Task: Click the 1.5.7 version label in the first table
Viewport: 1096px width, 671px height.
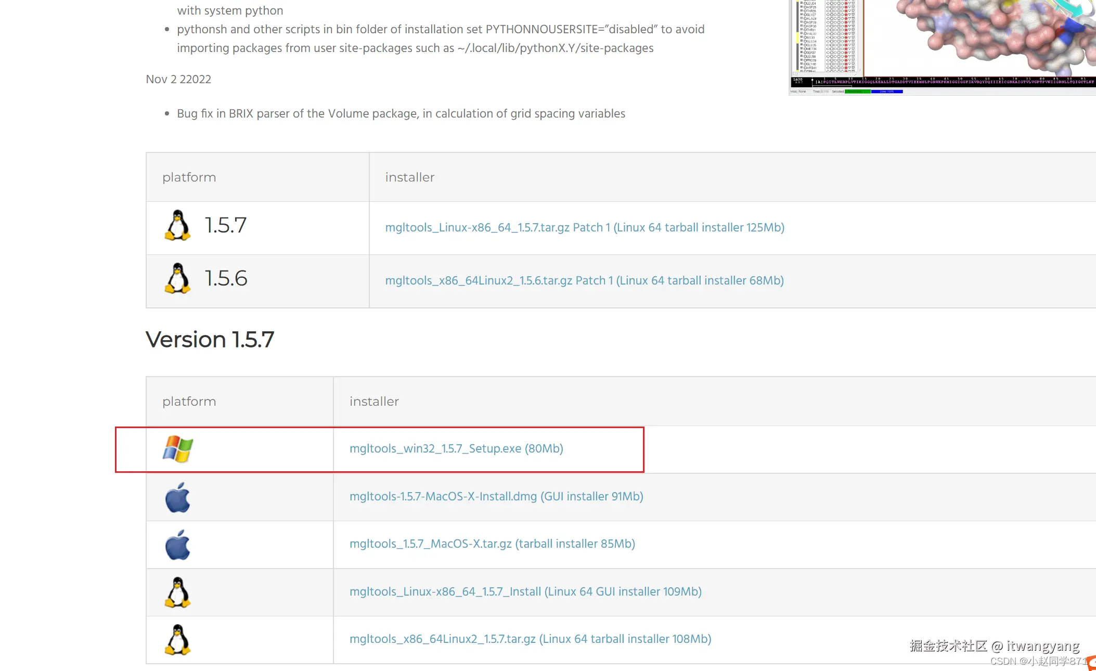Action: tap(226, 225)
